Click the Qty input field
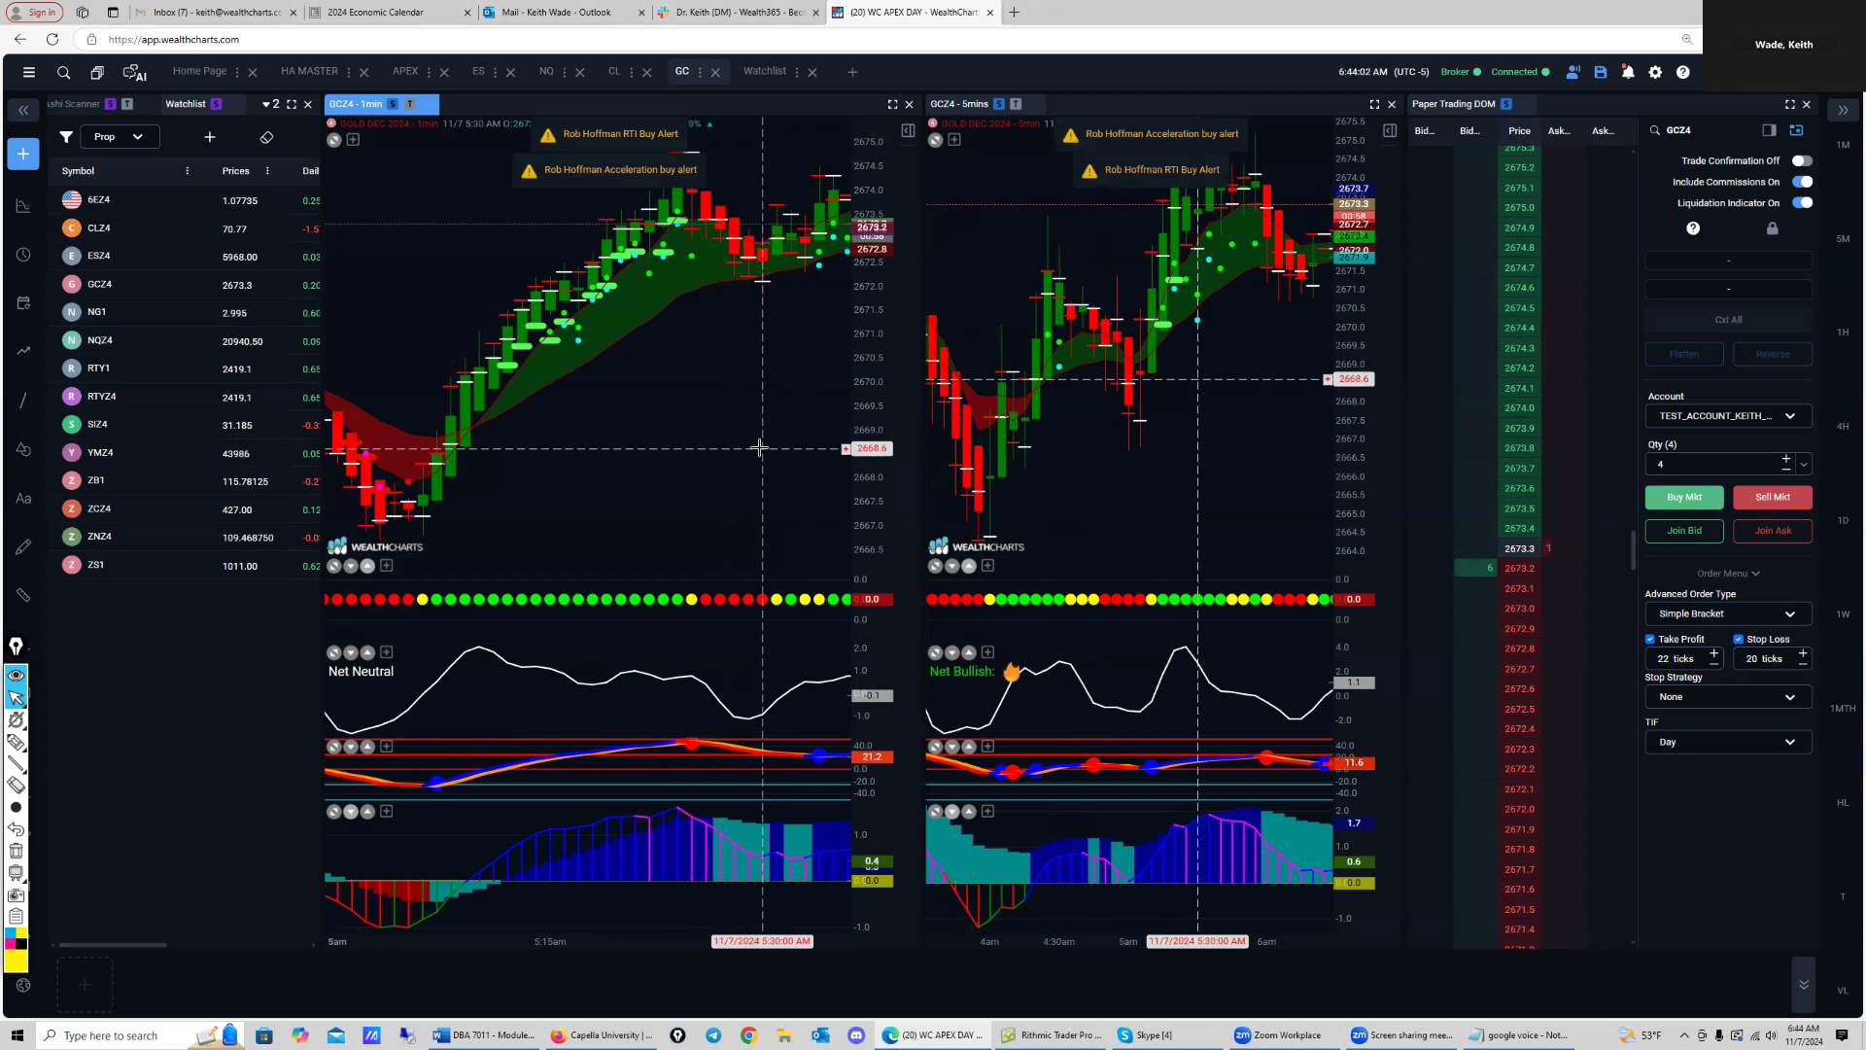 pyautogui.click(x=1712, y=465)
